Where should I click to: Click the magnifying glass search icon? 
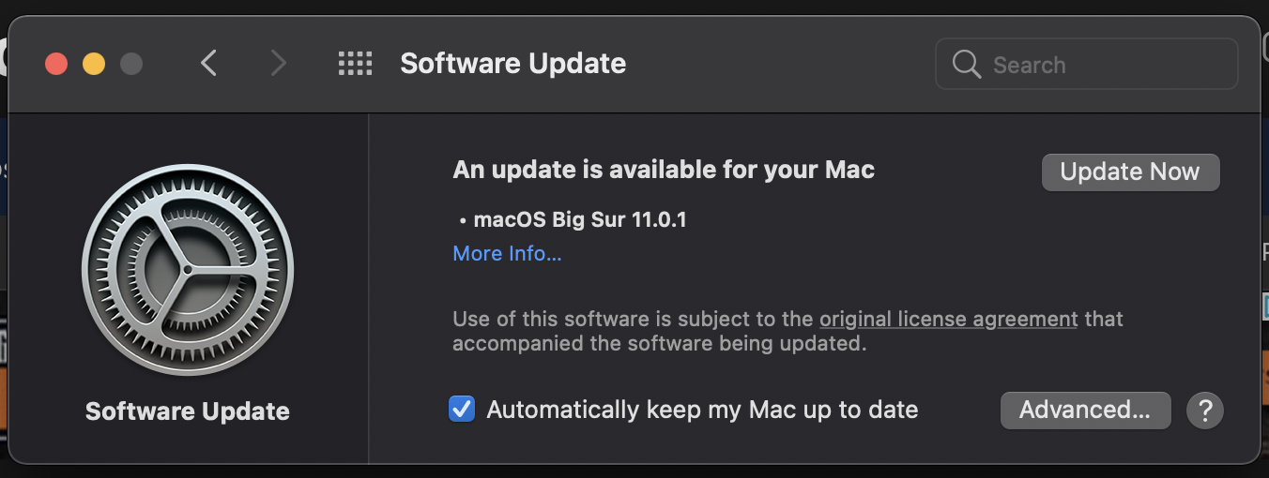click(x=967, y=65)
